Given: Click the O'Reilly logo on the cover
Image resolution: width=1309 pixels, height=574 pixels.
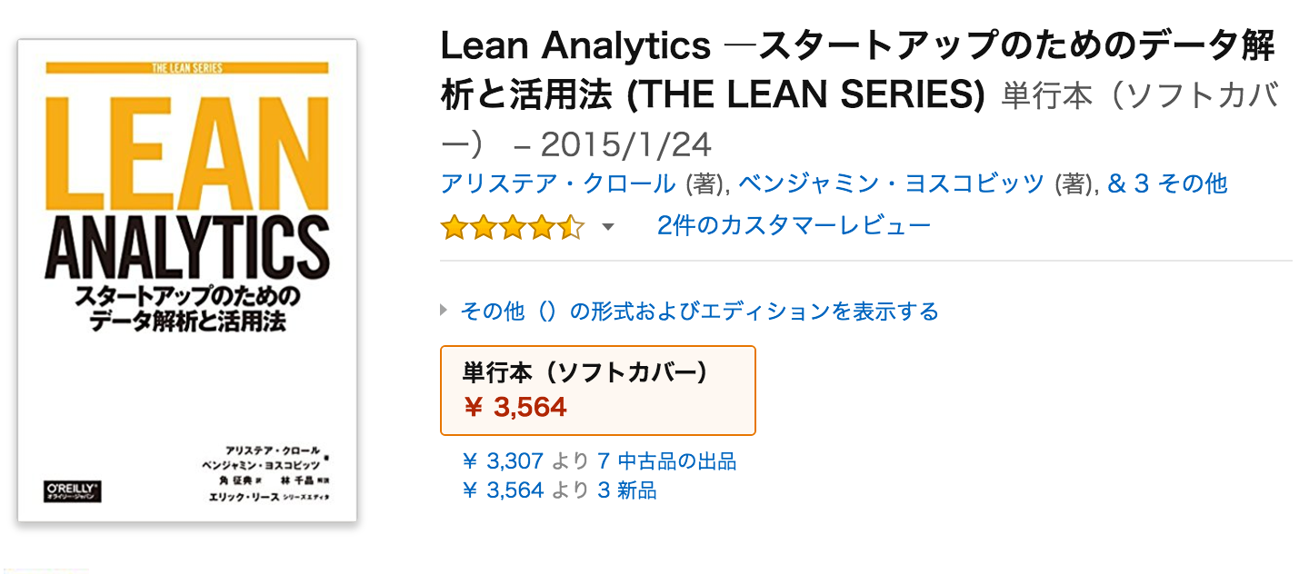Looking at the screenshot, I should [73, 490].
